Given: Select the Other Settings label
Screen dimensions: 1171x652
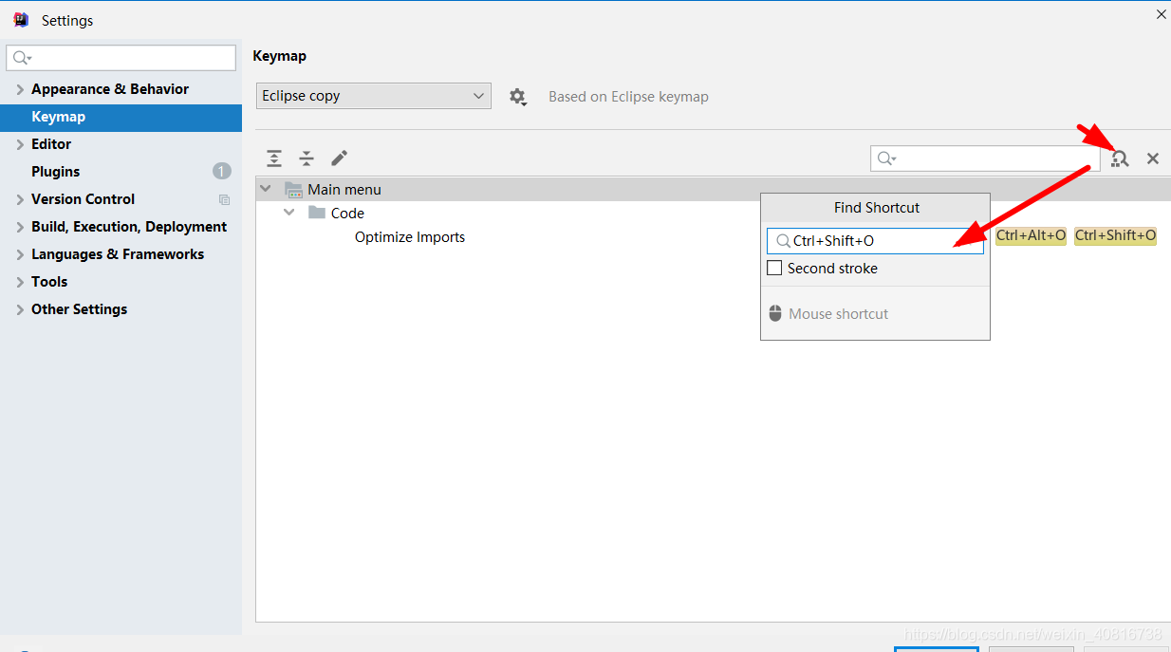Looking at the screenshot, I should (79, 309).
